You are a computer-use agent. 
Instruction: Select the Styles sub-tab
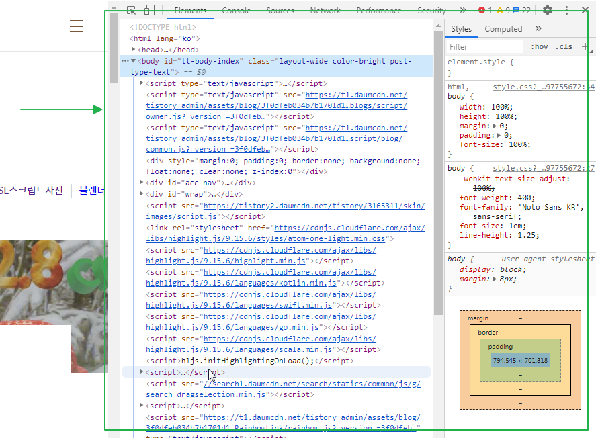pyautogui.click(x=461, y=29)
